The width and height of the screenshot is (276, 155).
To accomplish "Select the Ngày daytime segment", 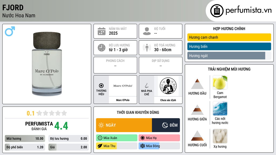I will coord(124,125).
